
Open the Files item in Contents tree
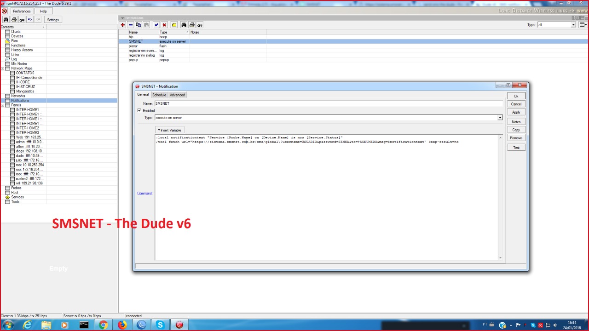(x=14, y=41)
